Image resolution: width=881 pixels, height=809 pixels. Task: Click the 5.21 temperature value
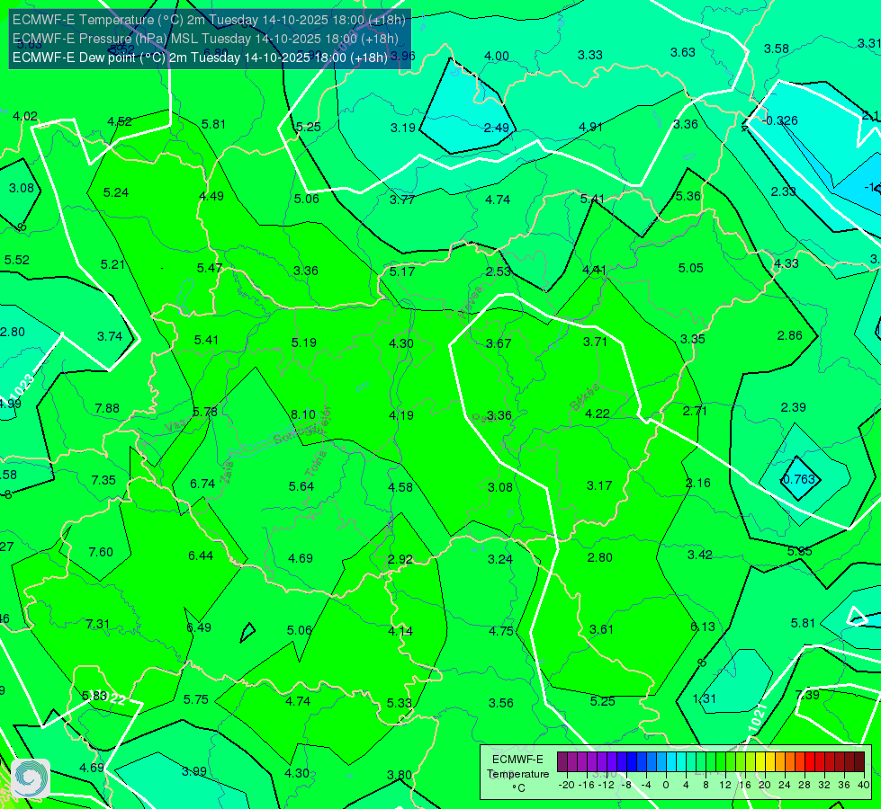[x=112, y=264]
